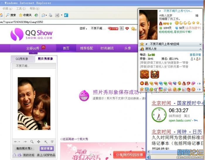Click the left arrow of the horizontal scrollbar
Image resolution: width=205 pixels, height=160 pixels.
click(149, 152)
